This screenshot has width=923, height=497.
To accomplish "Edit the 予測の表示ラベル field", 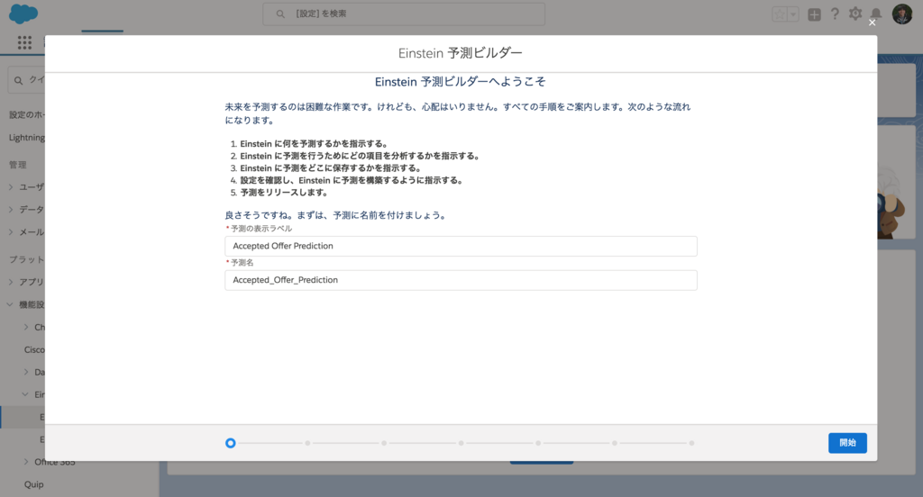I will coord(461,246).
